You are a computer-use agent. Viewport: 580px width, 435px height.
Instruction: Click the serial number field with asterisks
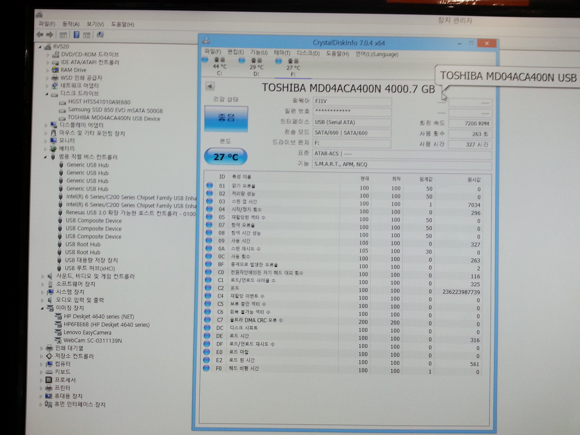click(x=352, y=111)
